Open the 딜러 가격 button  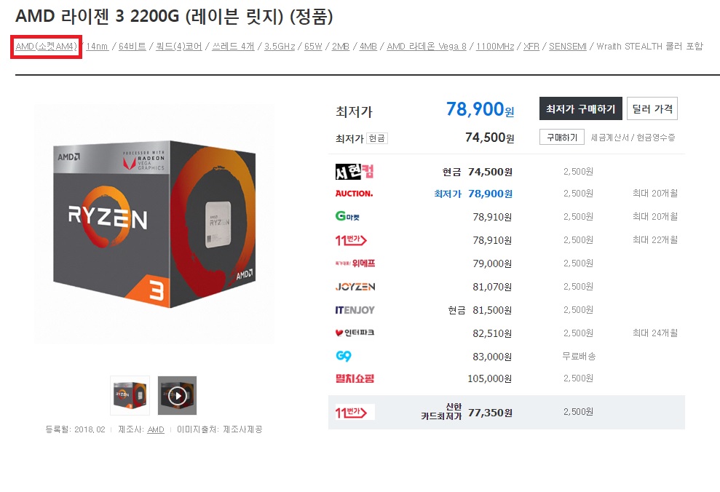point(652,108)
